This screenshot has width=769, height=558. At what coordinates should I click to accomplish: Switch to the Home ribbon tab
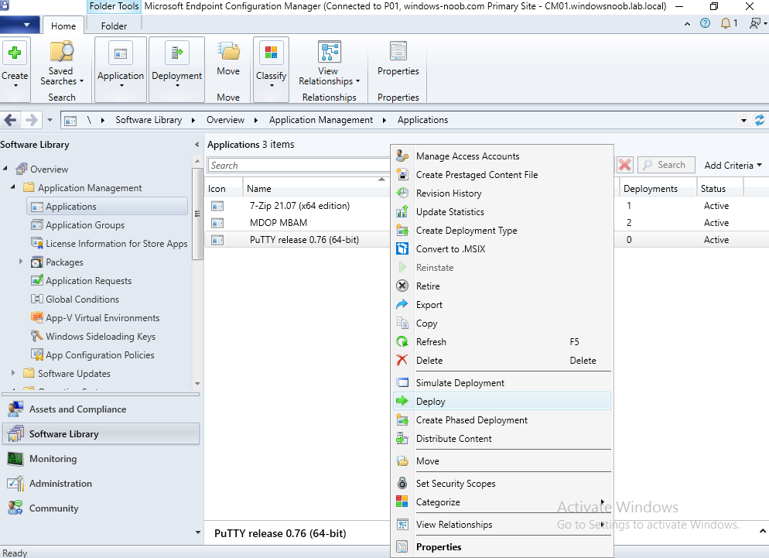[63, 26]
